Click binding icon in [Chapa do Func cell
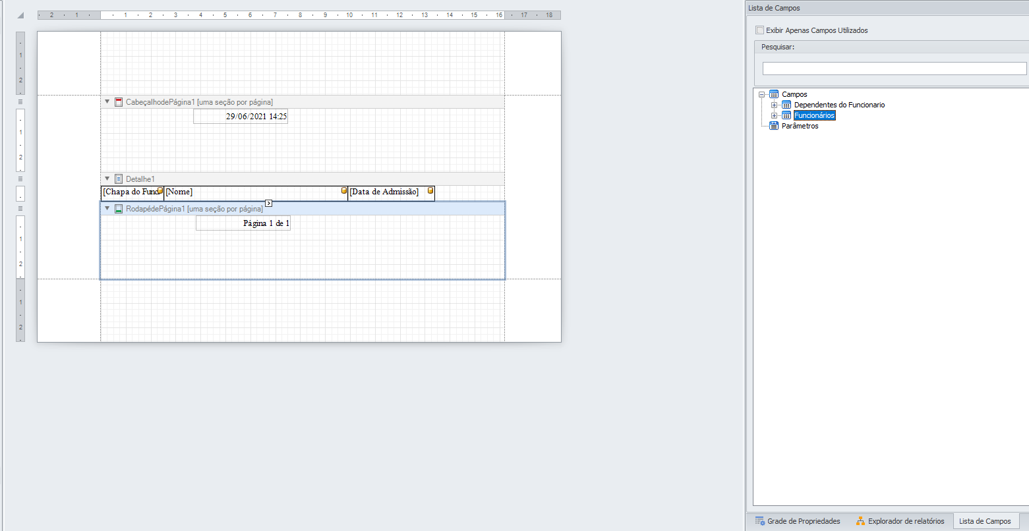This screenshot has height=531, width=1029. [x=160, y=190]
